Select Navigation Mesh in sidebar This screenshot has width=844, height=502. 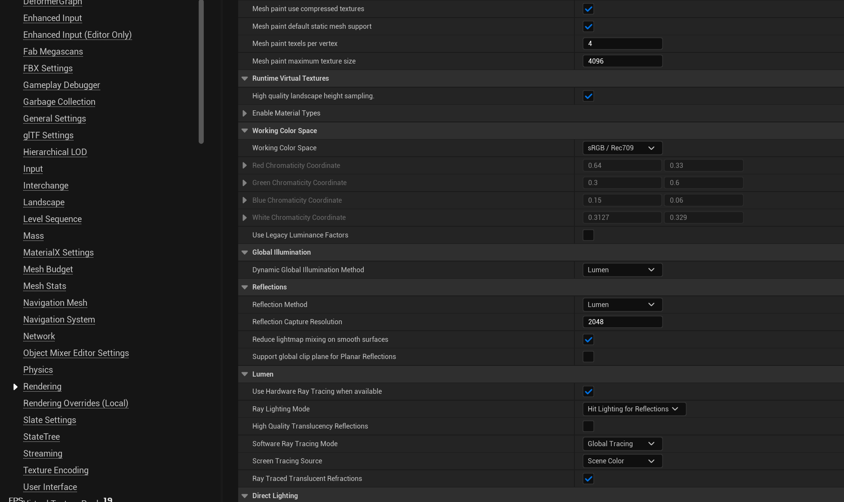[55, 303]
